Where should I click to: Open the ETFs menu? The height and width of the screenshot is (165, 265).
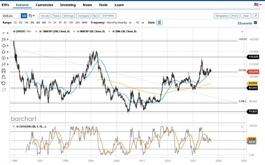[5, 5]
